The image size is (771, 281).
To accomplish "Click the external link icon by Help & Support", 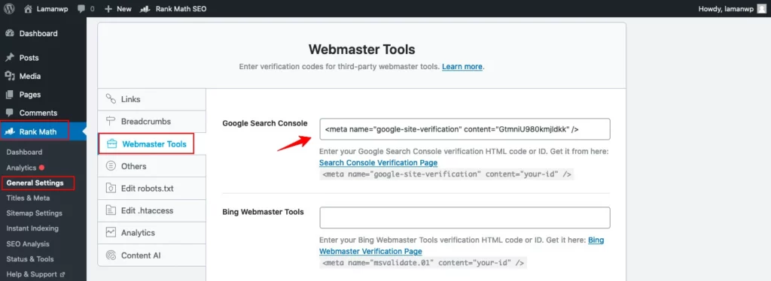I will pos(62,275).
